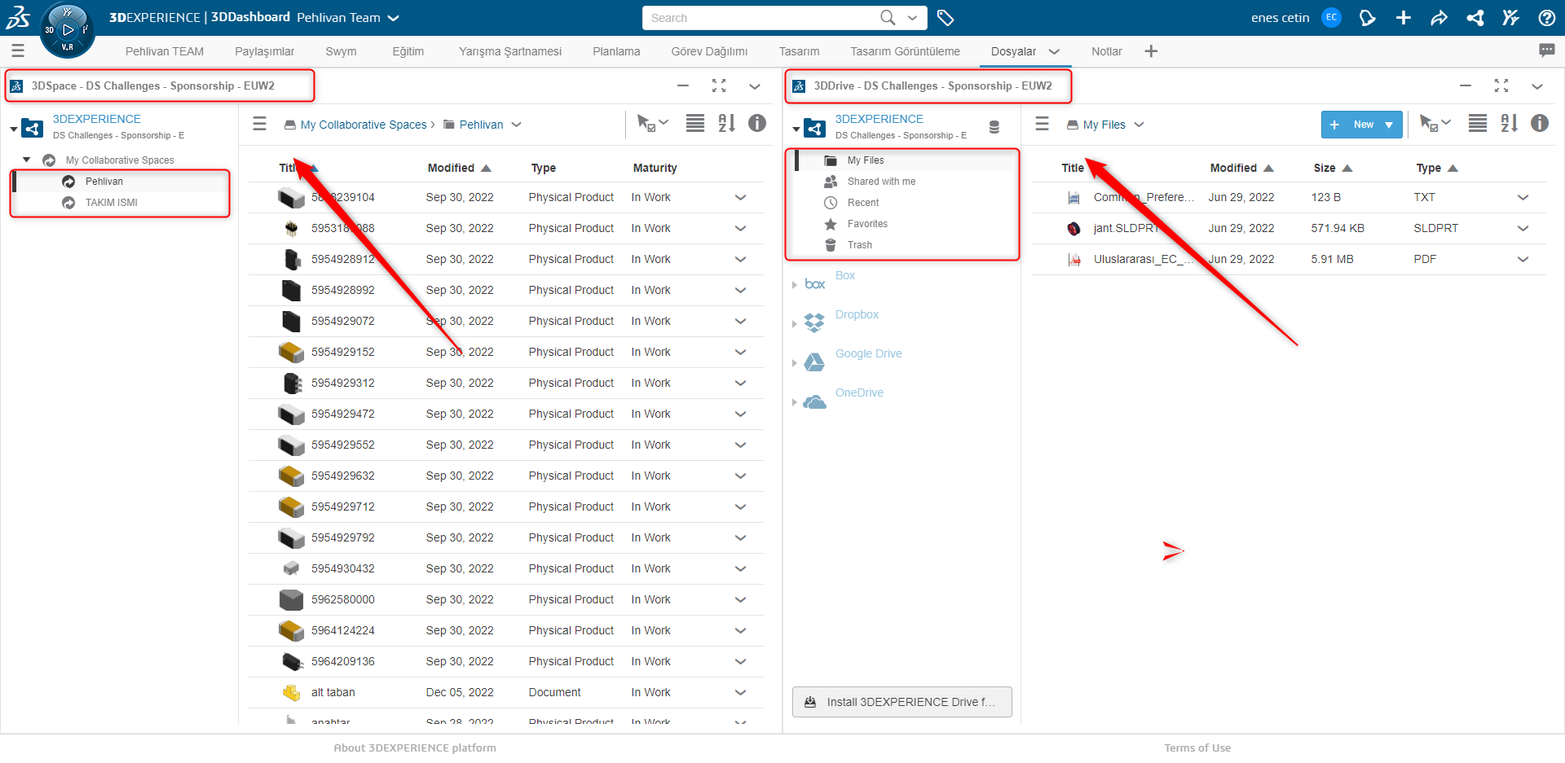
Task: Switch 3DSpace list view layout icon
Action: click(x=695, y=123)
